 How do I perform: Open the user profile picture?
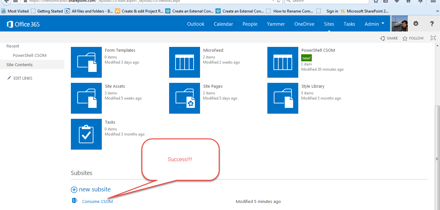pos(400,24)
